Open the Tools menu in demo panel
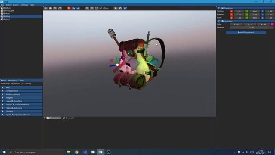275x155 pixels. click(21, 81)
